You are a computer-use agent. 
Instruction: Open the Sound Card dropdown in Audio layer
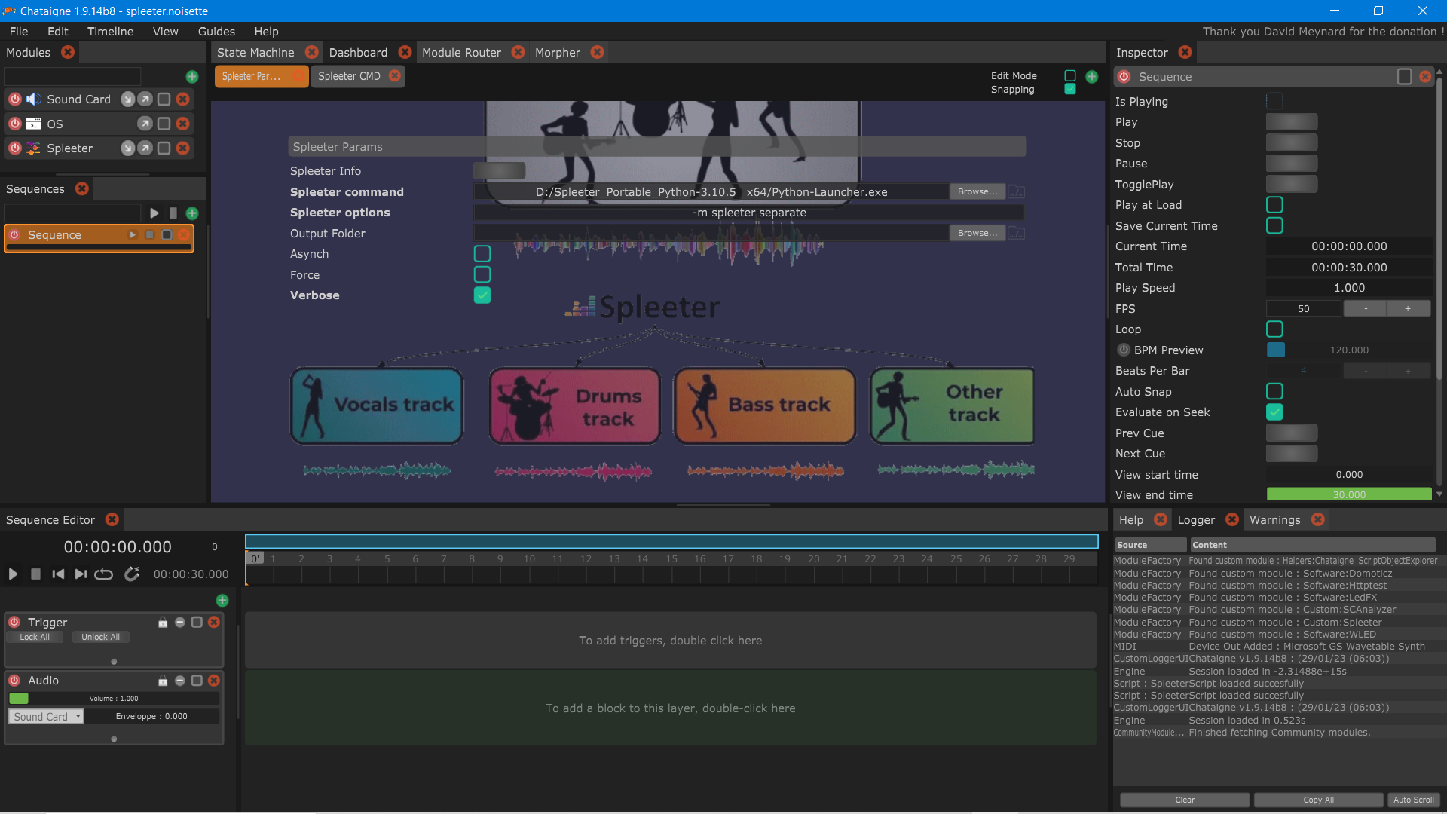point(47,717)
